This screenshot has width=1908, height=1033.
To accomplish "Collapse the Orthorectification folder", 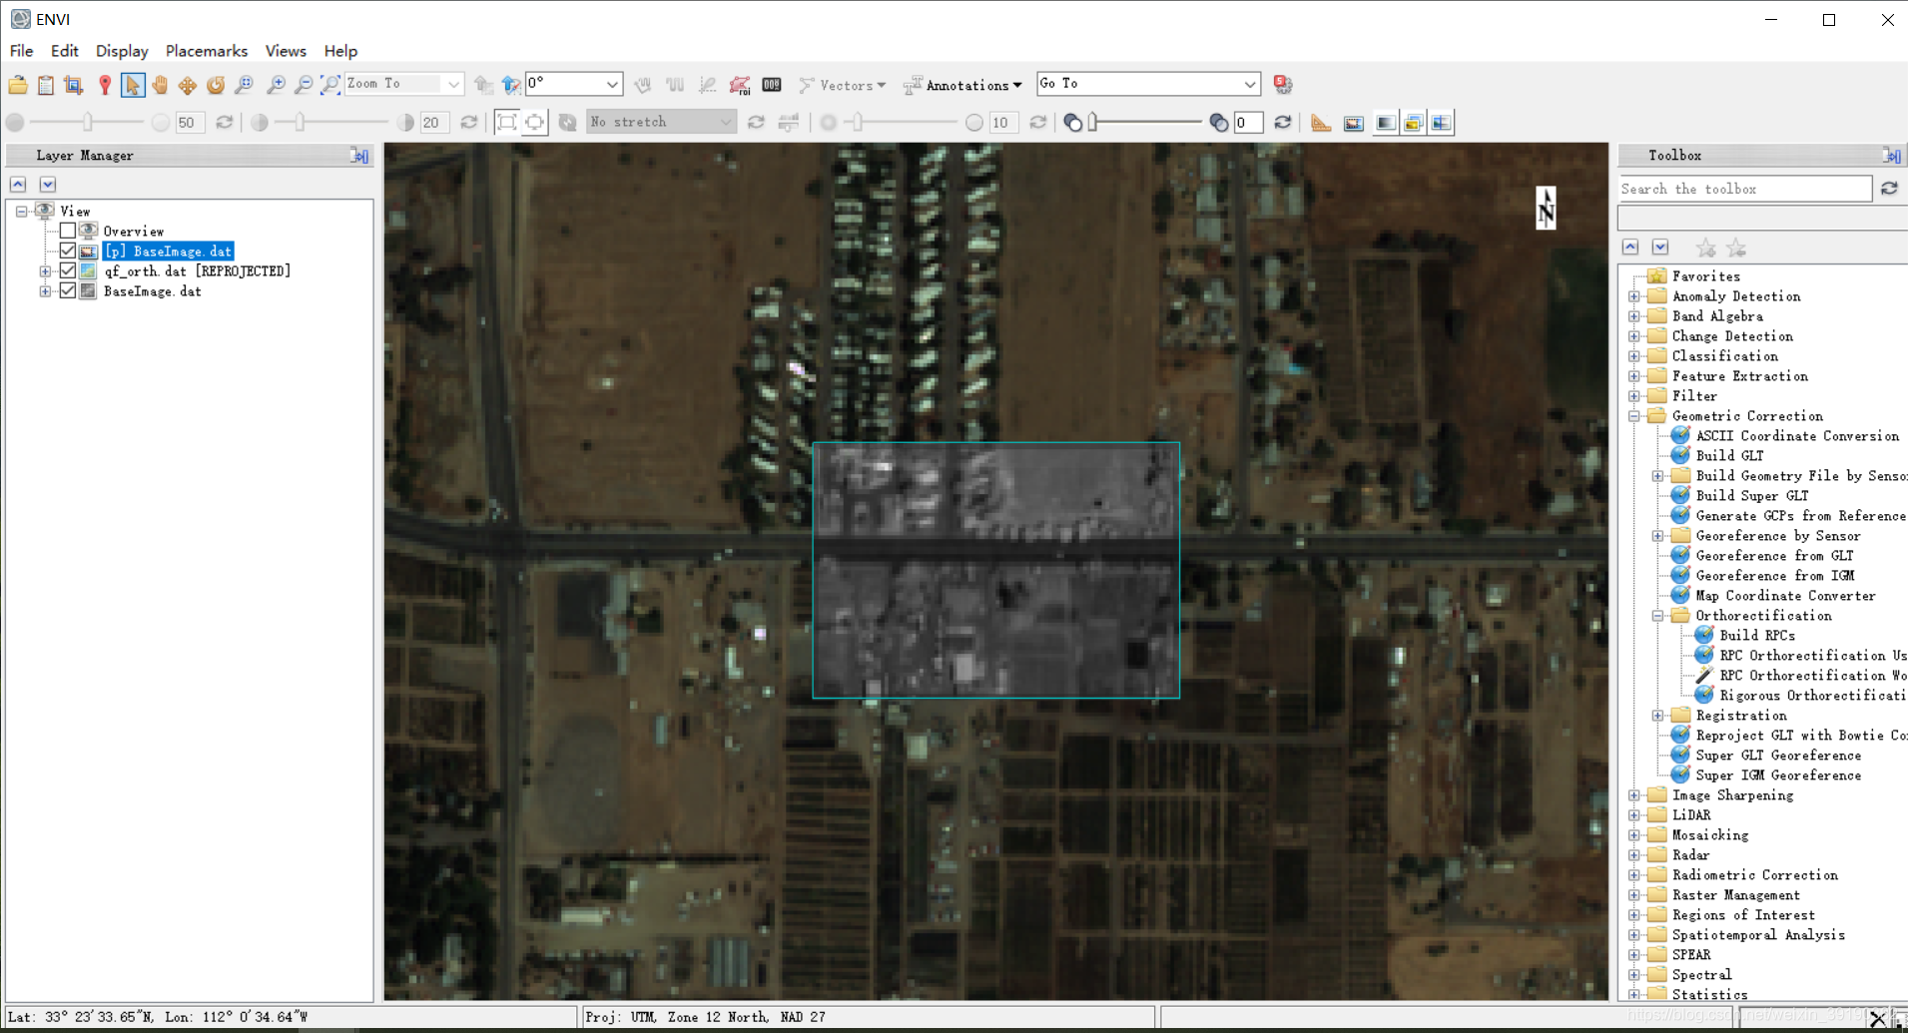I will pyautogui.click(x=1658, y=616).
